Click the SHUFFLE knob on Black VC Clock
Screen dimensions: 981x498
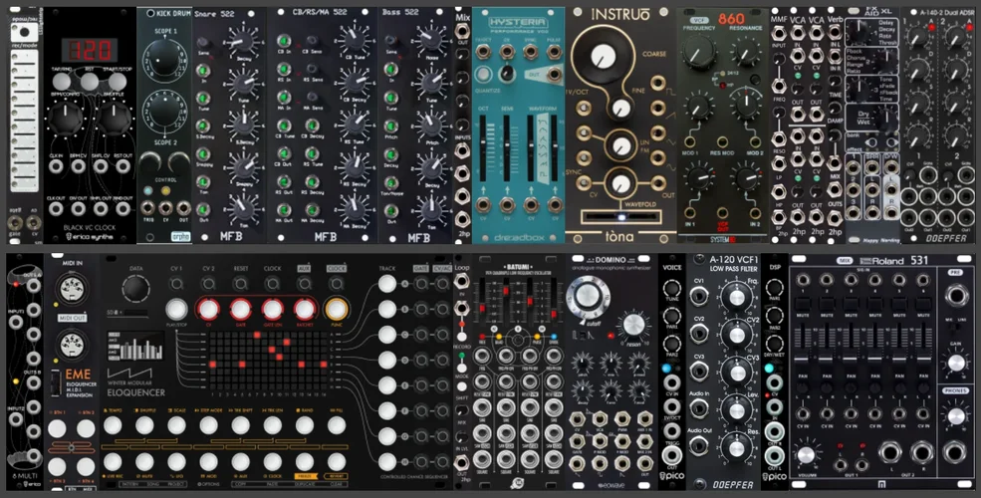pyautogui.click(x=115, y=117)
